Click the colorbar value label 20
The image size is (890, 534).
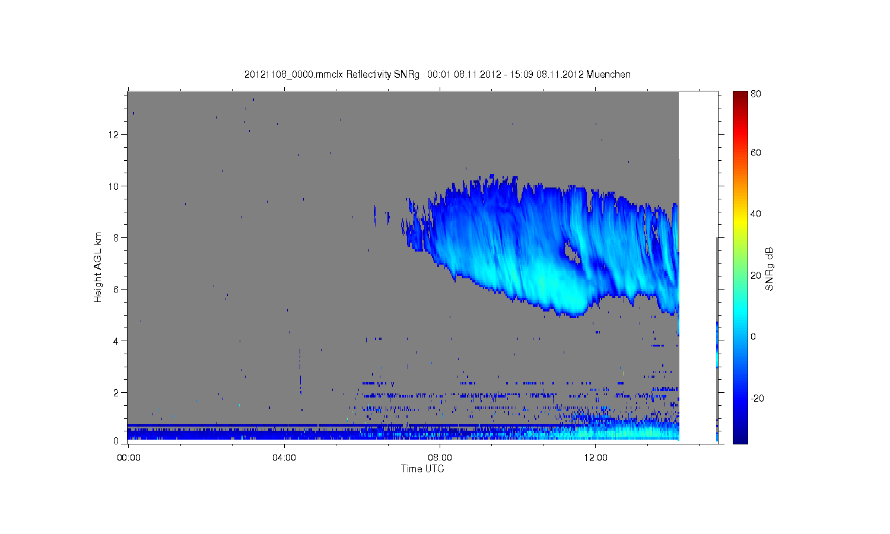[x=756, y=275]
